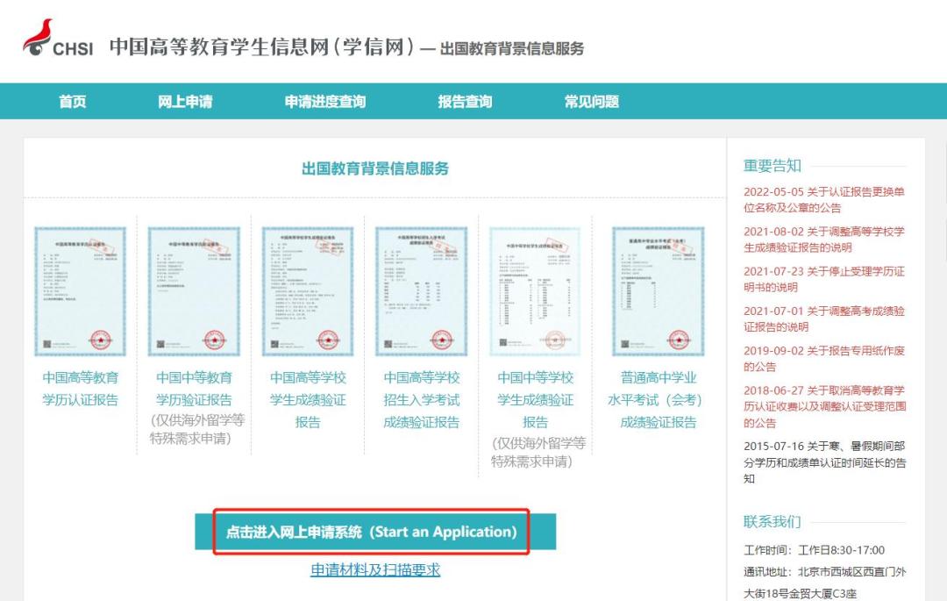Click the CHSI red bird logo
This screenshot has height=601, width=947.
[57, 39]
